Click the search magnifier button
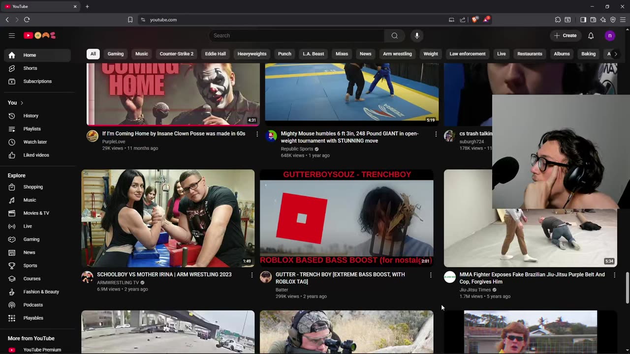The image size is (630, 354). (x=394, y=35)
